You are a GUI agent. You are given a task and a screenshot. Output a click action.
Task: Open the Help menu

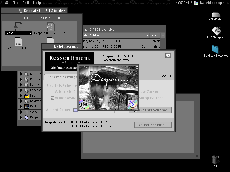point(37,3)
